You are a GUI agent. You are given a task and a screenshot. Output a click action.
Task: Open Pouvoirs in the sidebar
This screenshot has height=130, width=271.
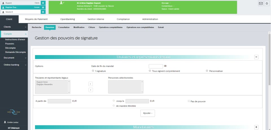point(10,44)
